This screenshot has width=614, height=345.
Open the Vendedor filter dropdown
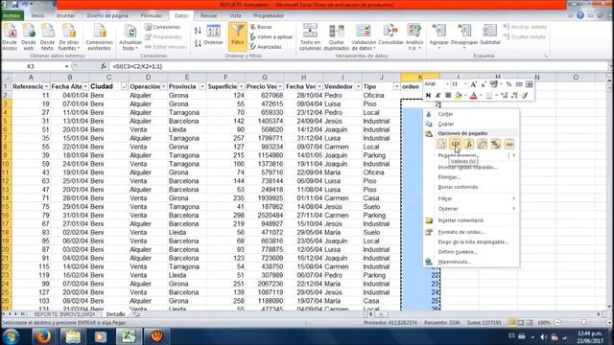tap(358, 86)
